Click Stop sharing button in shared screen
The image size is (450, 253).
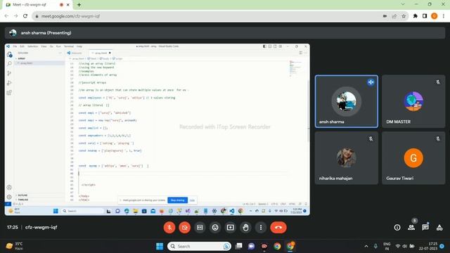[177, 200]
